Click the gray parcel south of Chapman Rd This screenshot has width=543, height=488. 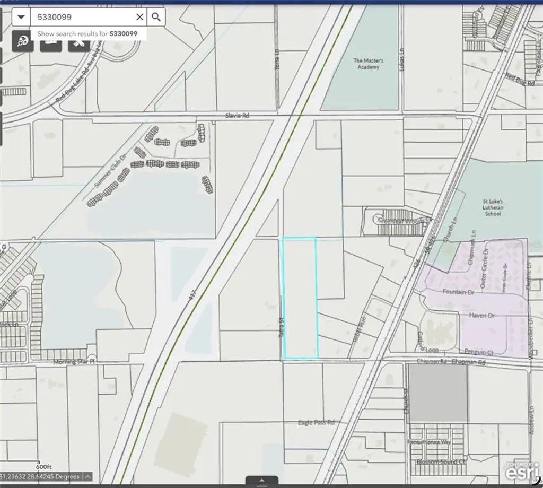[x=438, y=393]
